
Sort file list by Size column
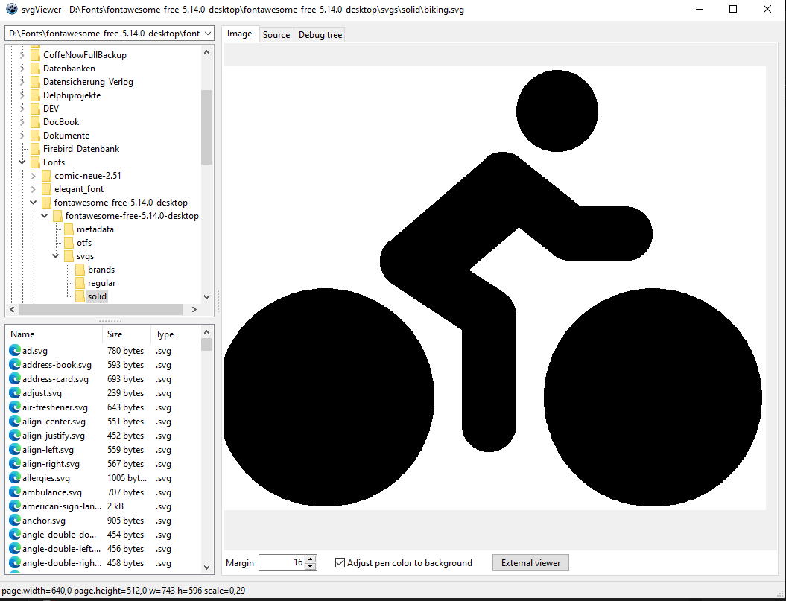[127, 334]
